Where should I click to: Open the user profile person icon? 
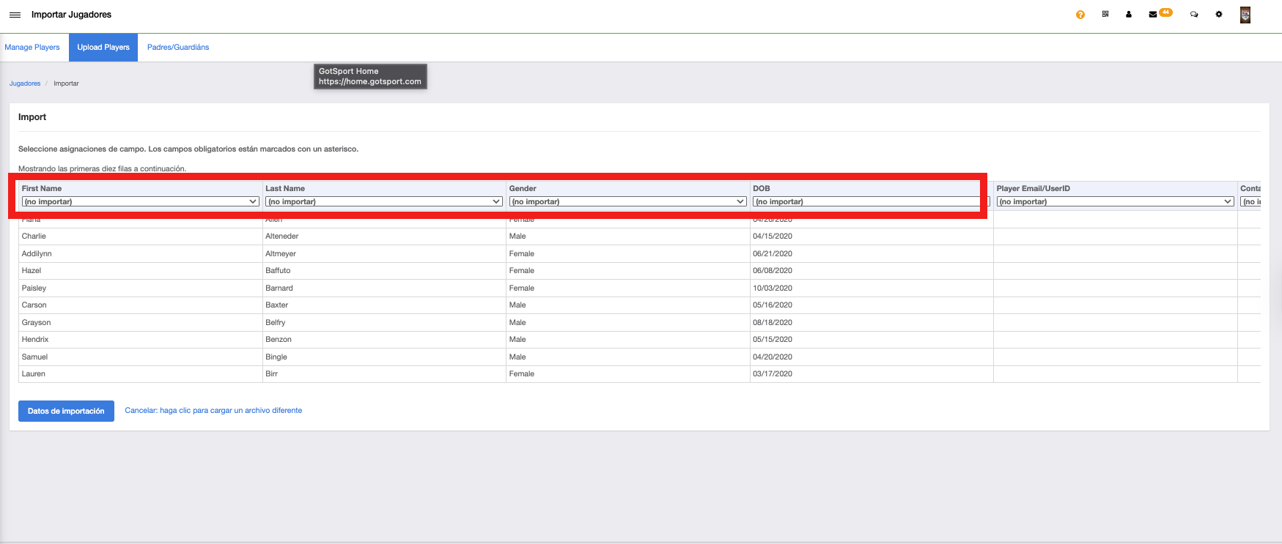(x=1129, y=15)
